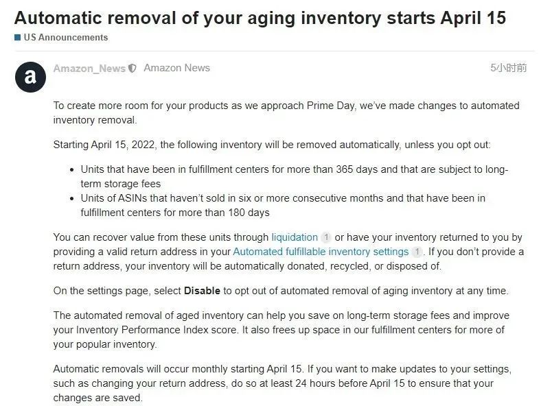Open the US Announcements category

tap(66, 37)
